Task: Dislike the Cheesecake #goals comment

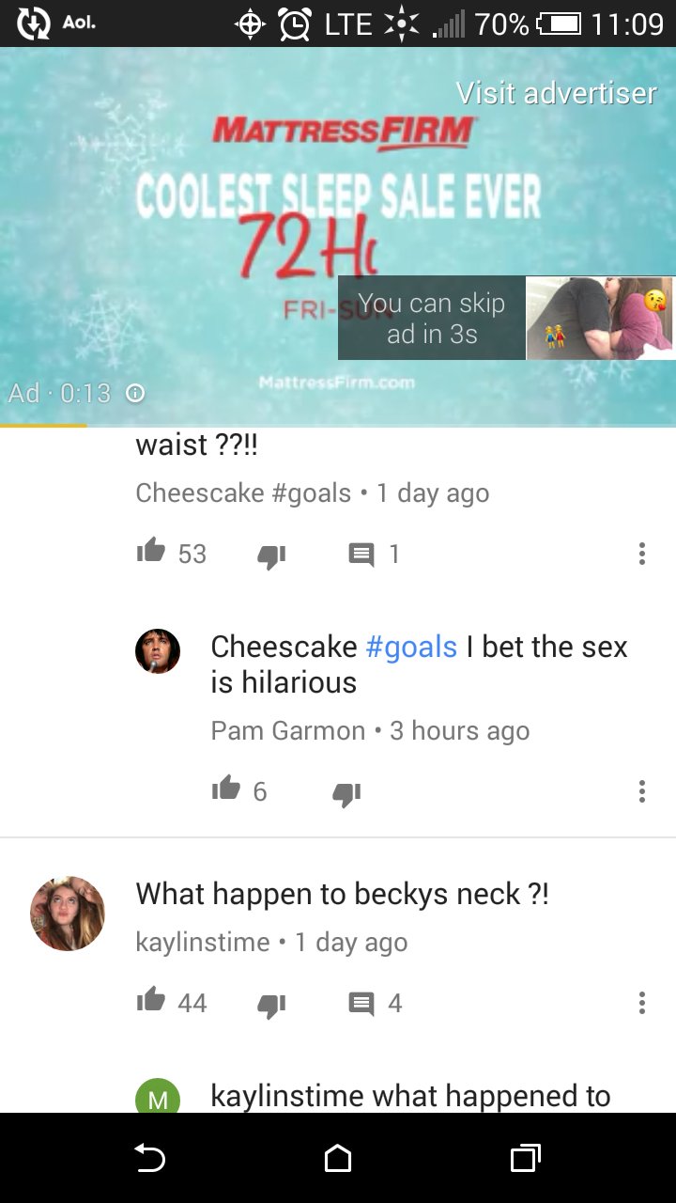Action: (271, 555)
